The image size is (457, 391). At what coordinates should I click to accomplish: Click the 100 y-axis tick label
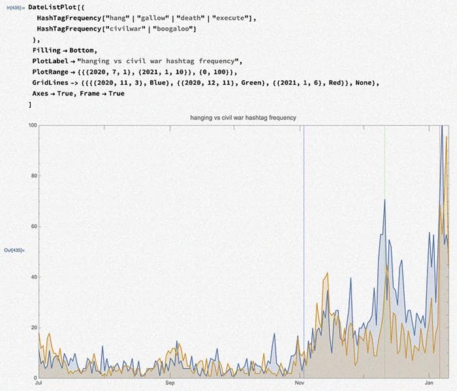click(33, 125)
